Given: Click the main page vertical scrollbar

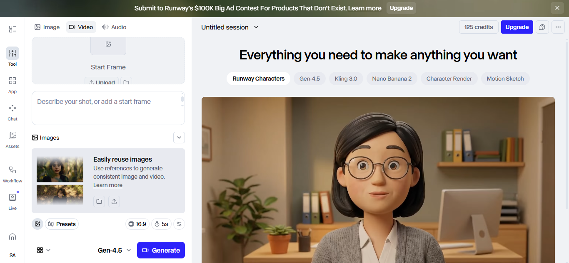Looking at the screenshot, I should point(567,125).
